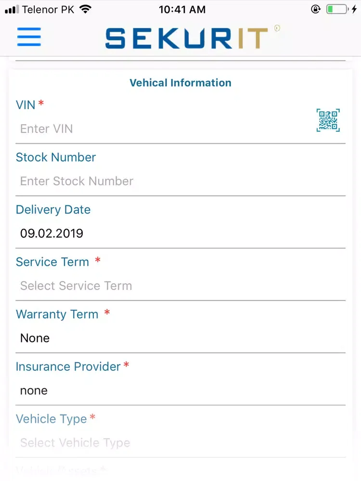Tap the Service Term label
This screenshot has width=361, height=481.
click(52, 262)
